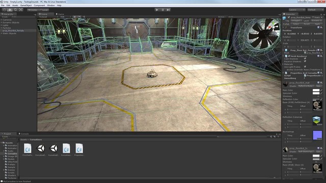Open the File menu

[3, 6]
